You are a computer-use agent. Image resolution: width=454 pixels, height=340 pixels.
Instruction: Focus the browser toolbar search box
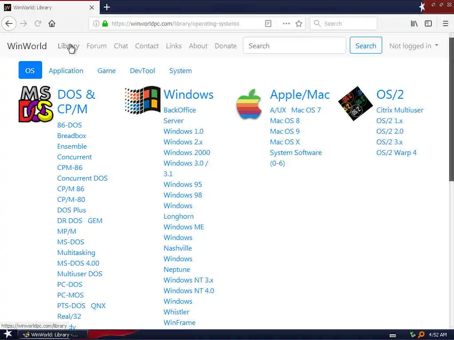(x=344, y=23)
